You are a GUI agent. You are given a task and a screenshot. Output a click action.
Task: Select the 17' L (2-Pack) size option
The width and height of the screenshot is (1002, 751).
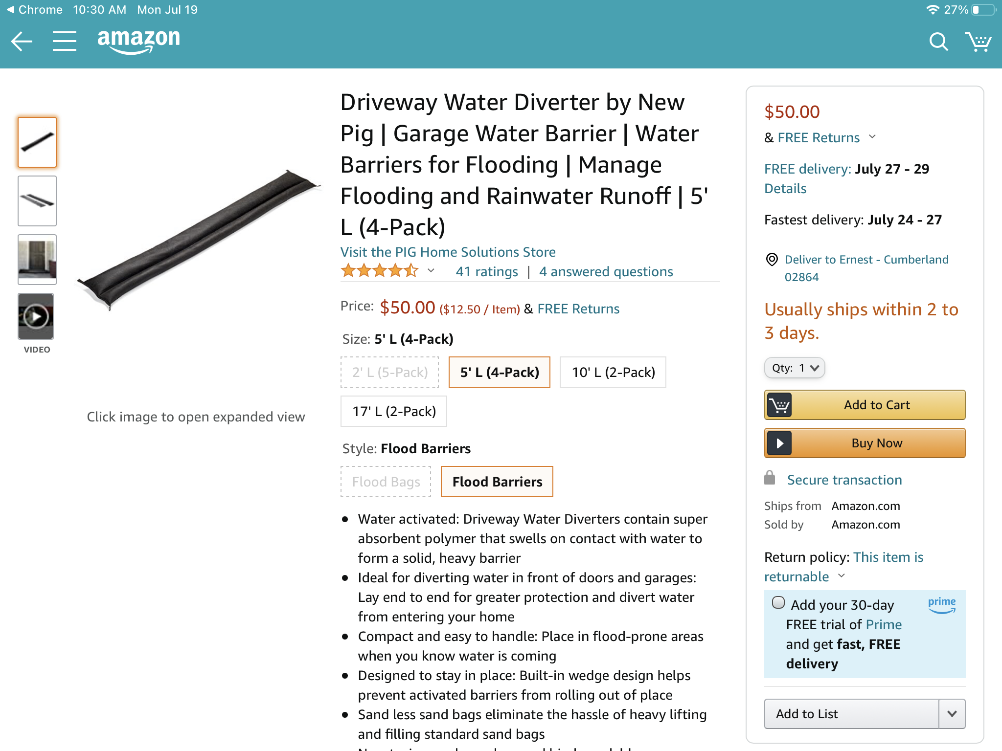[394, 411]
